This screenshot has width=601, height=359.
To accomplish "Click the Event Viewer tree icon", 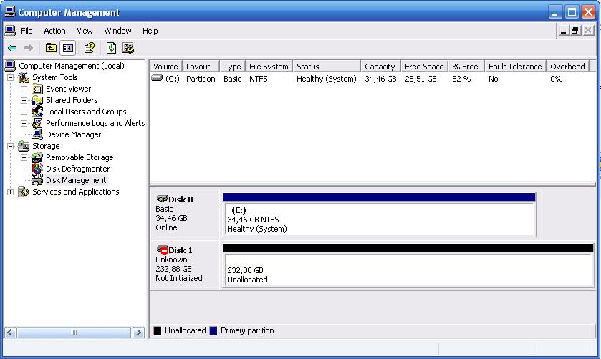I will [37, 89].
